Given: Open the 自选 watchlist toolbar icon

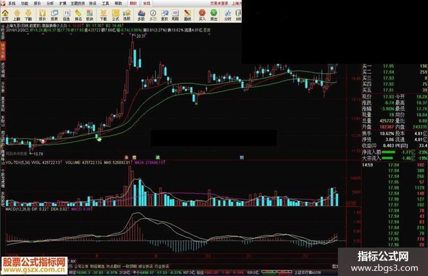Looking at the screenshot, I should [66, 15].
